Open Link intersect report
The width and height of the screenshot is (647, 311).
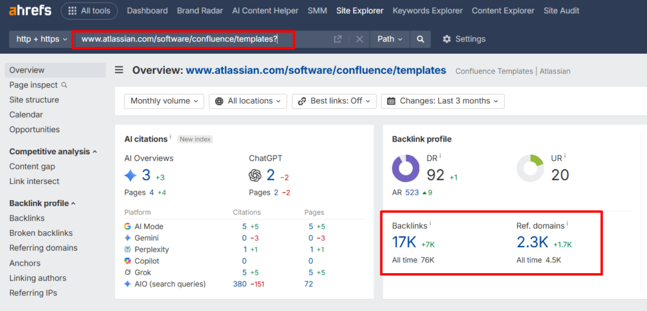pos(34,181)
